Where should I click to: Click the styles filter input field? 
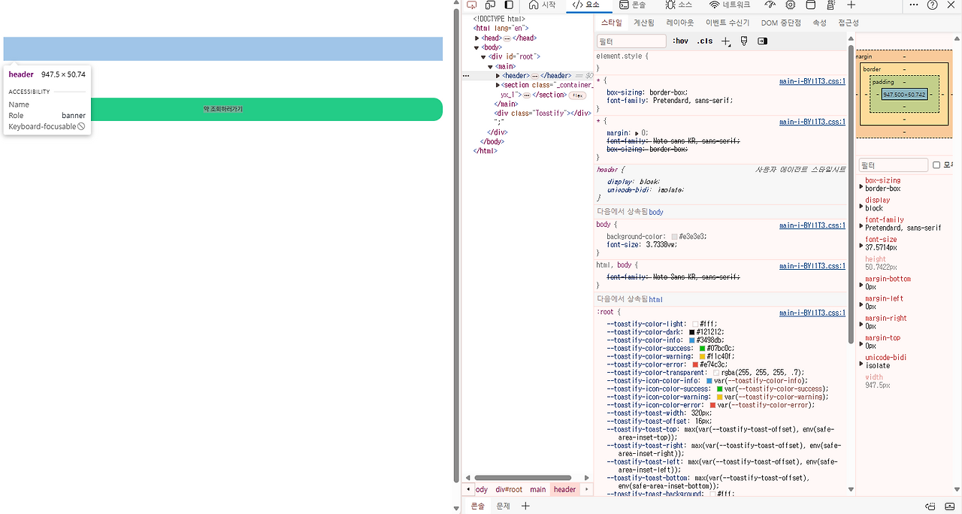coord(631,41)
